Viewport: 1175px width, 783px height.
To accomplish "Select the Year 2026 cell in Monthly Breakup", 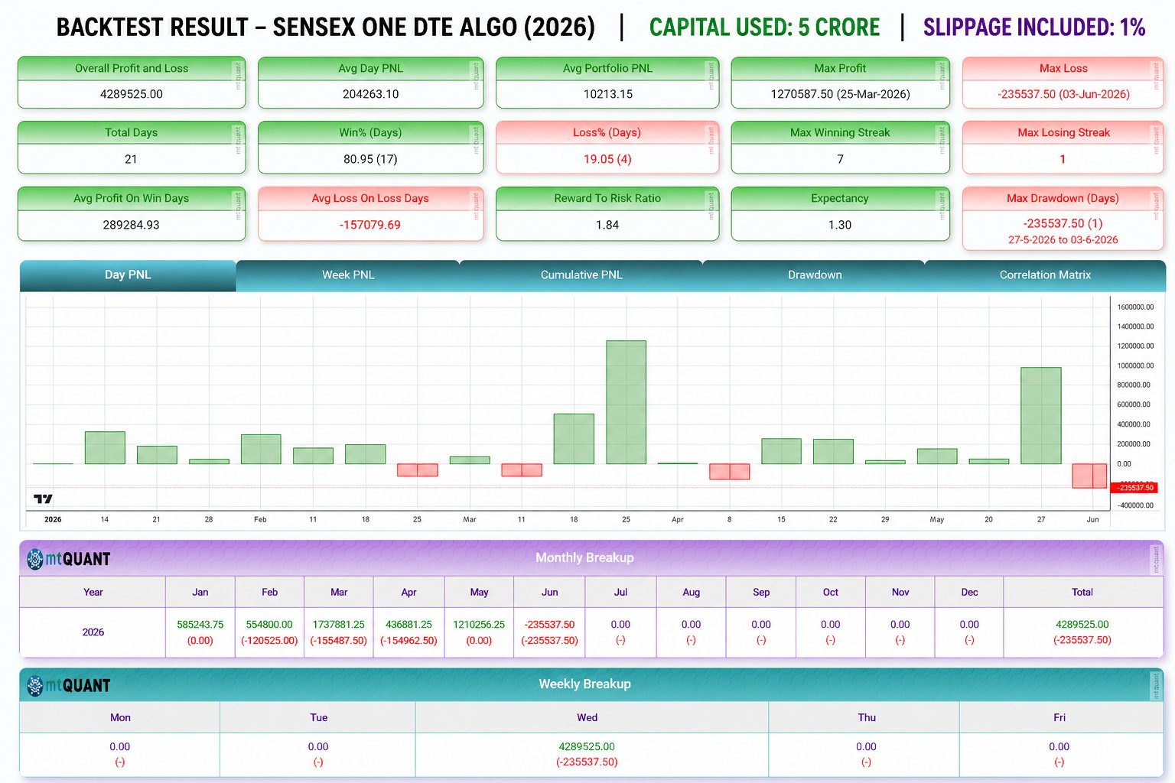I will [x=93, y=632].
